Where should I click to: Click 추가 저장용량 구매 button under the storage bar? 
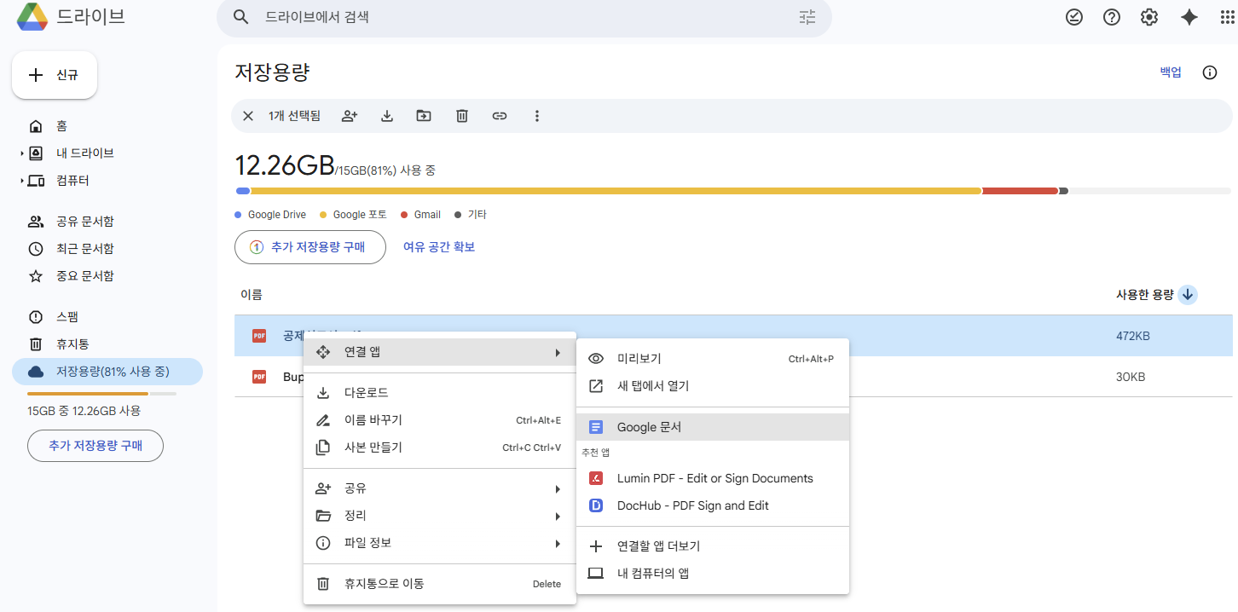click(310, 247)
